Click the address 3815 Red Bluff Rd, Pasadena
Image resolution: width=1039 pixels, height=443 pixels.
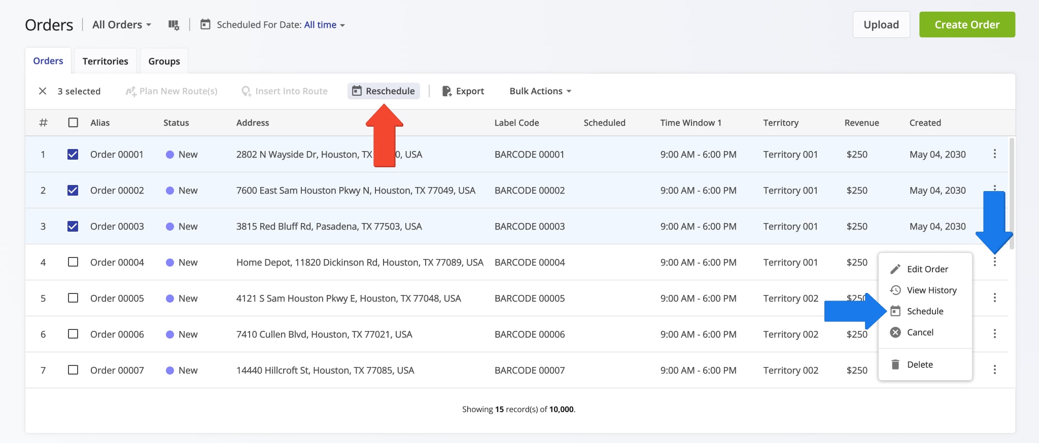click(x=329, y=227)
